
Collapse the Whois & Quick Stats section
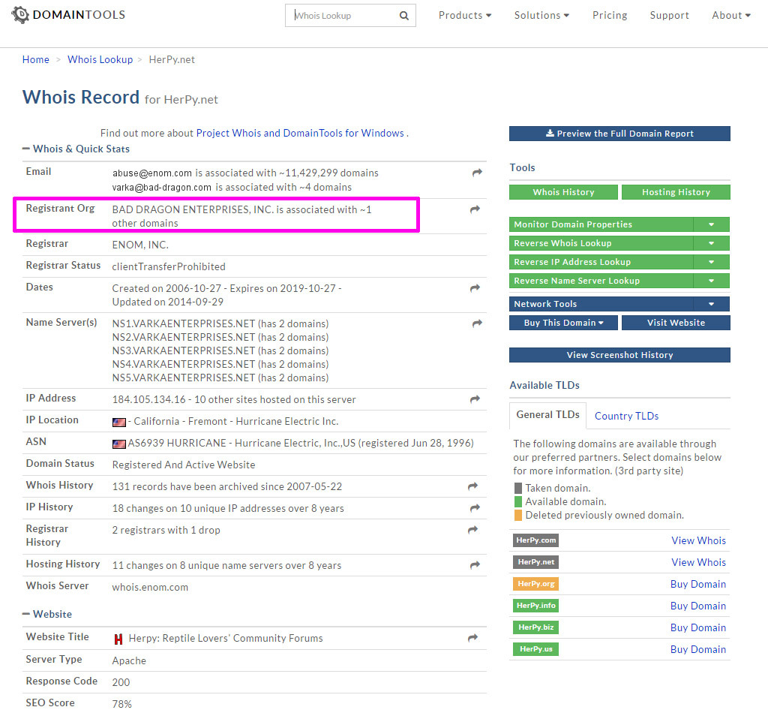coord(26,149)
